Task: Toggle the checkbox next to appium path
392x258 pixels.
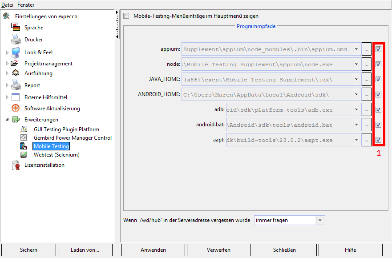Action: point(378,49)
